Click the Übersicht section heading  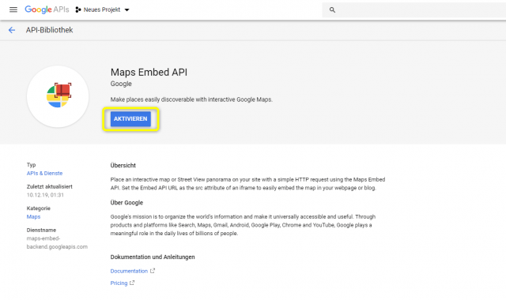point(123,165)
